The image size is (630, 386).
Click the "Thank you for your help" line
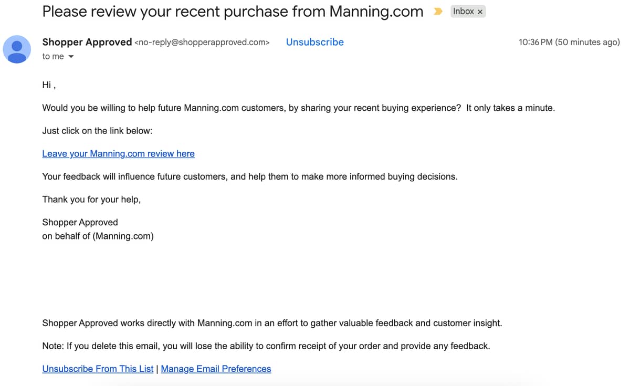(91, 200)
